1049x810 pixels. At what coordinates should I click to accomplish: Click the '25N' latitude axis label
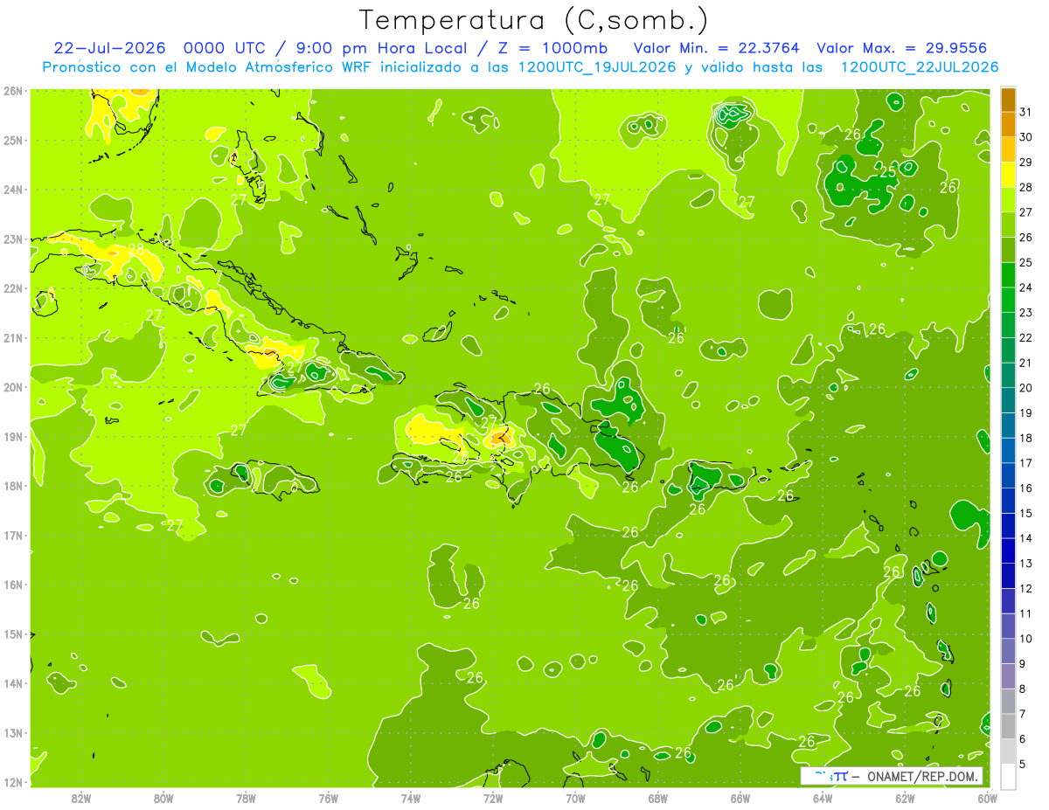tap(13, 140)
